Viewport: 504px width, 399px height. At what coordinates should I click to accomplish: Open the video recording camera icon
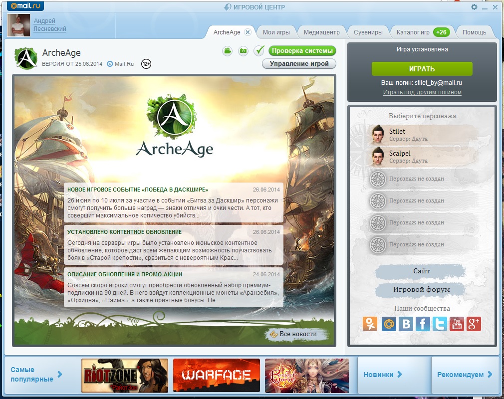pyautogui.click(x=227, y=51)
